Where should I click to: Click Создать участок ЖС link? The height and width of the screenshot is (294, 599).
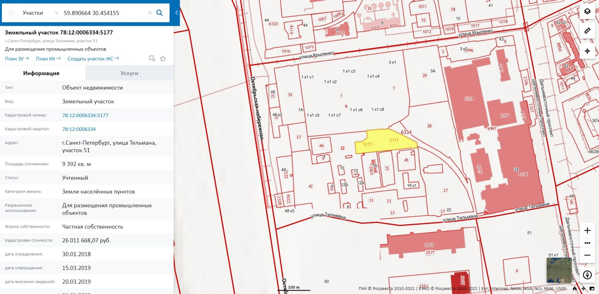tap(93, 59)
